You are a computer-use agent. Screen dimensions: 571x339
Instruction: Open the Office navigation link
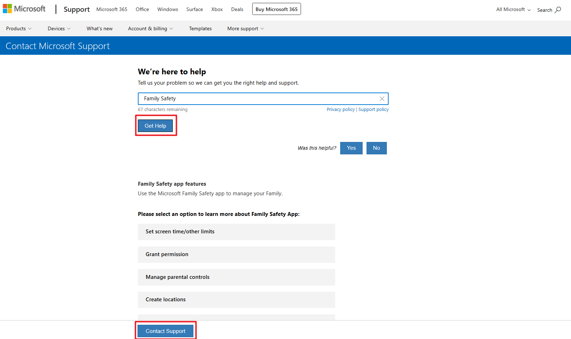[142, 9]
